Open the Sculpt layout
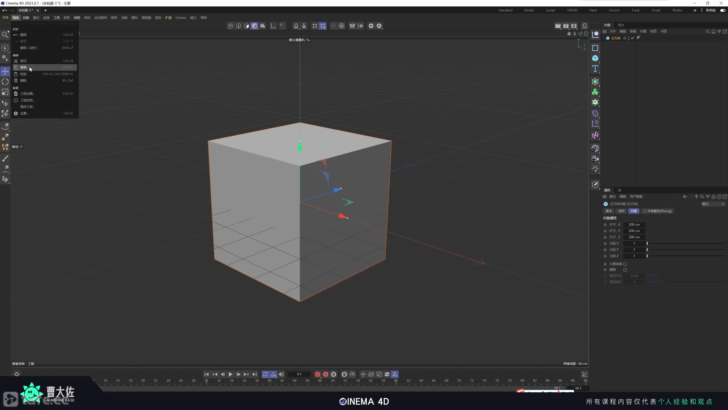This screenshot has width=728, height=410. tap(550, 10)
